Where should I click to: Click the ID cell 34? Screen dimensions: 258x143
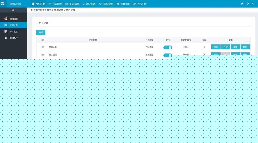point(43,47)
